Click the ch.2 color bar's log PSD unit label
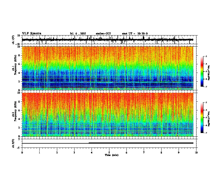 click(209, 119)
